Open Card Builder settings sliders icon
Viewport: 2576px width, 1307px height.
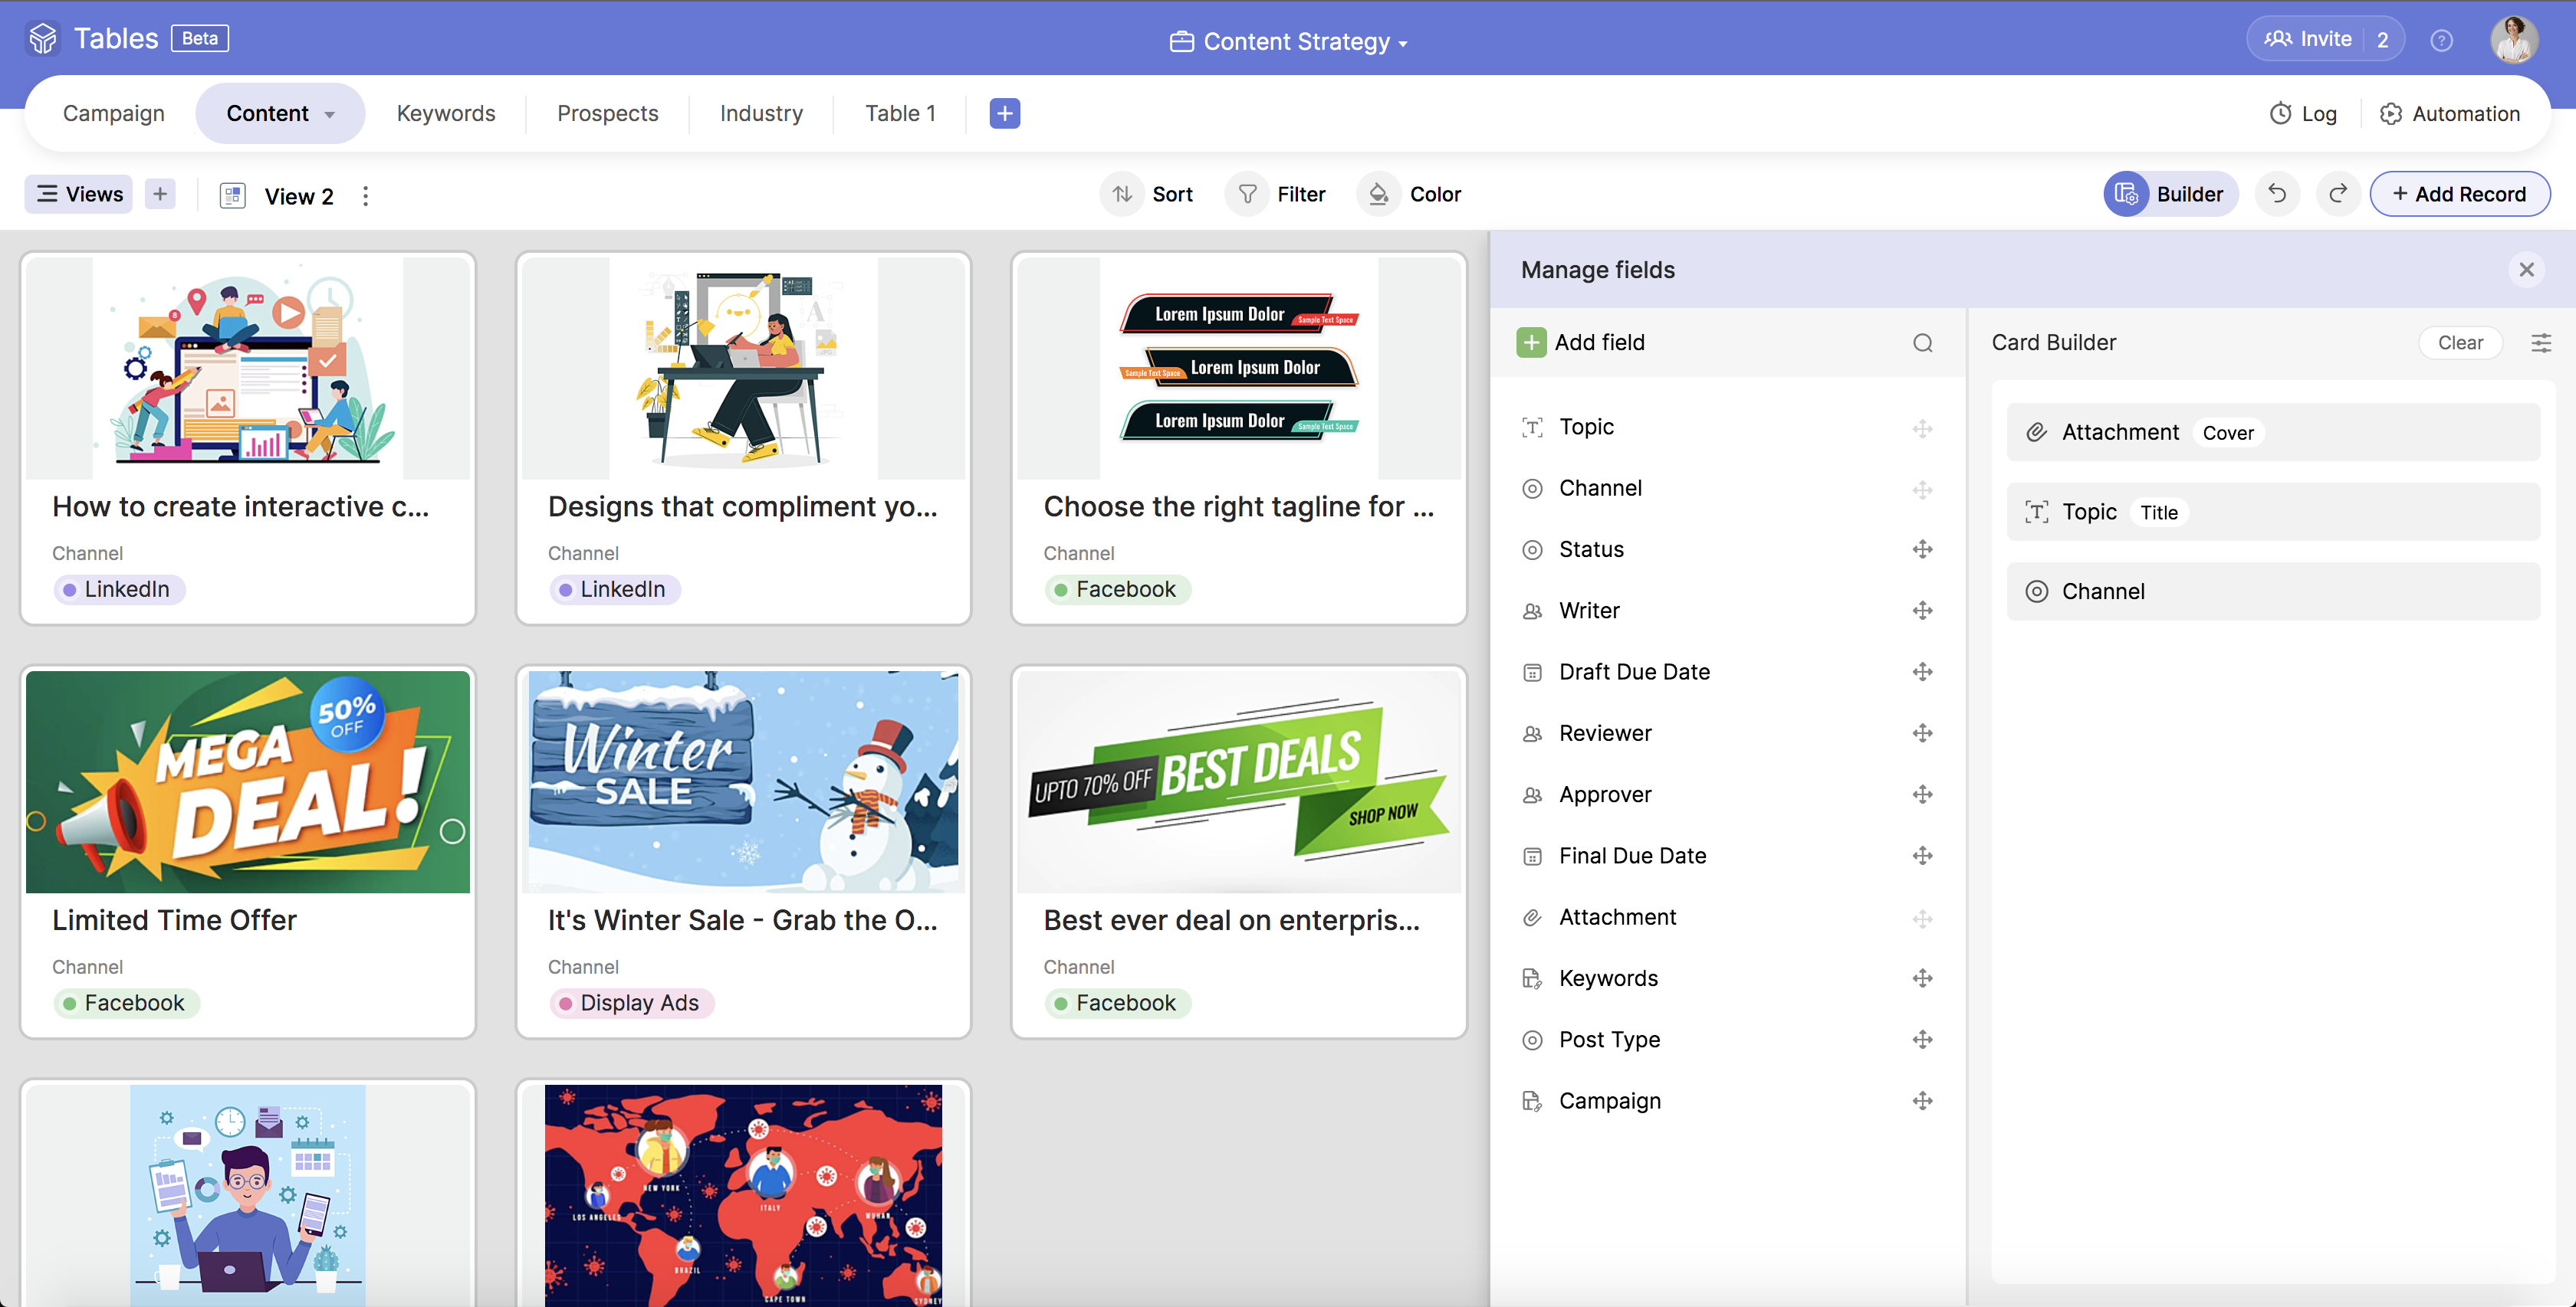coord(2540,342)
